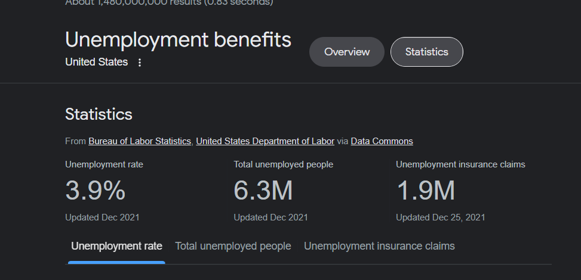Click the Updated Dec 2021 text below 3.9%
Image resolution: width=581 pixels, height=280 pixels.
coord(102,217)
